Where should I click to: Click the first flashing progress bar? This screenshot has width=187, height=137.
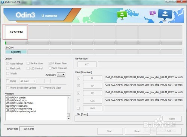(16, 43)
